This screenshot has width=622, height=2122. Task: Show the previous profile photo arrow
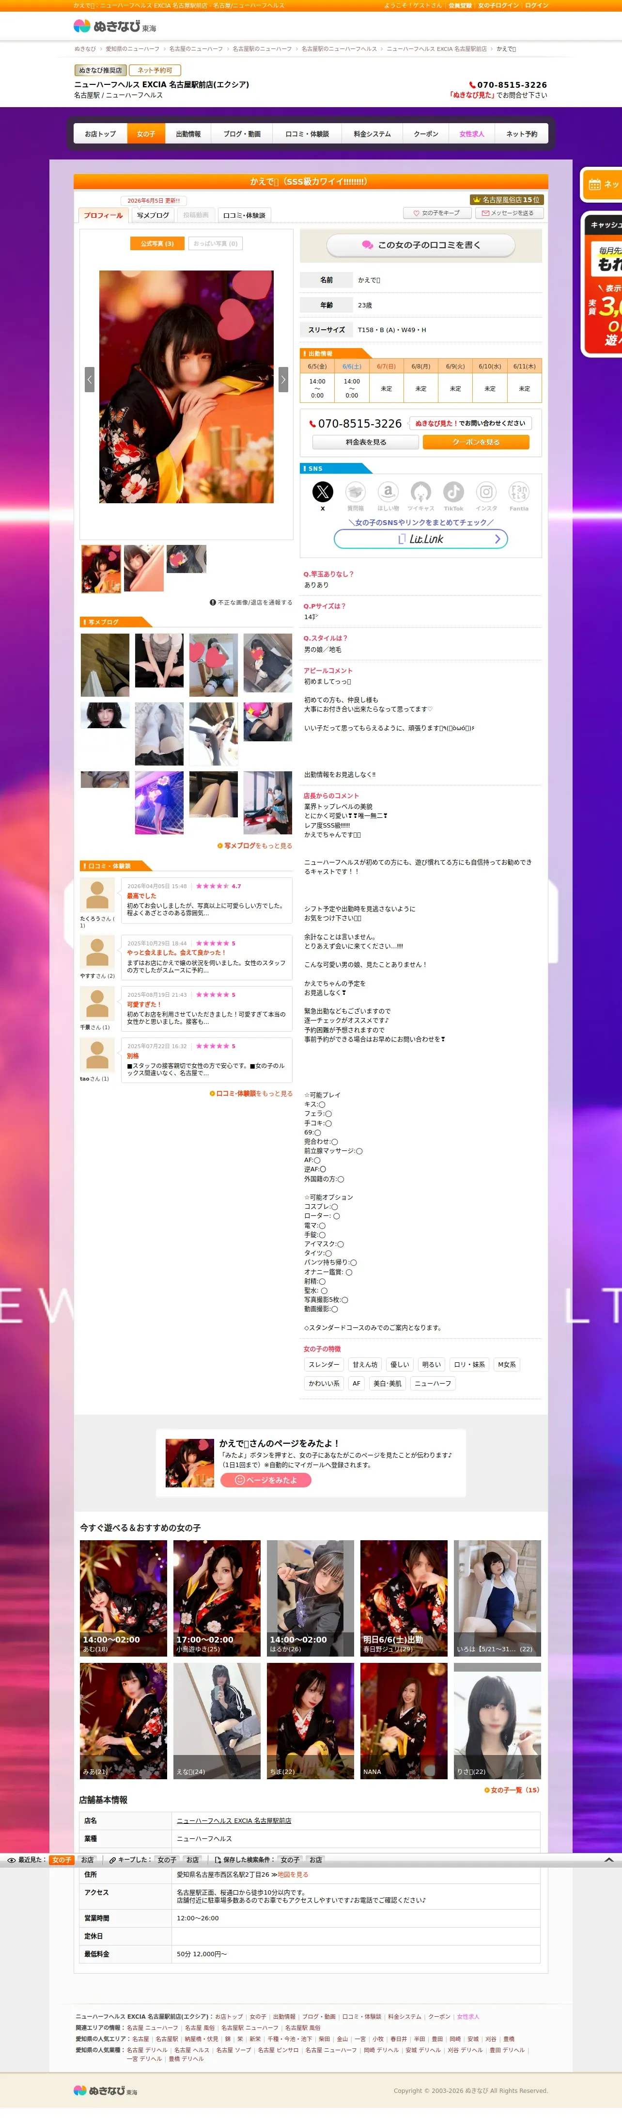(90, 380)
